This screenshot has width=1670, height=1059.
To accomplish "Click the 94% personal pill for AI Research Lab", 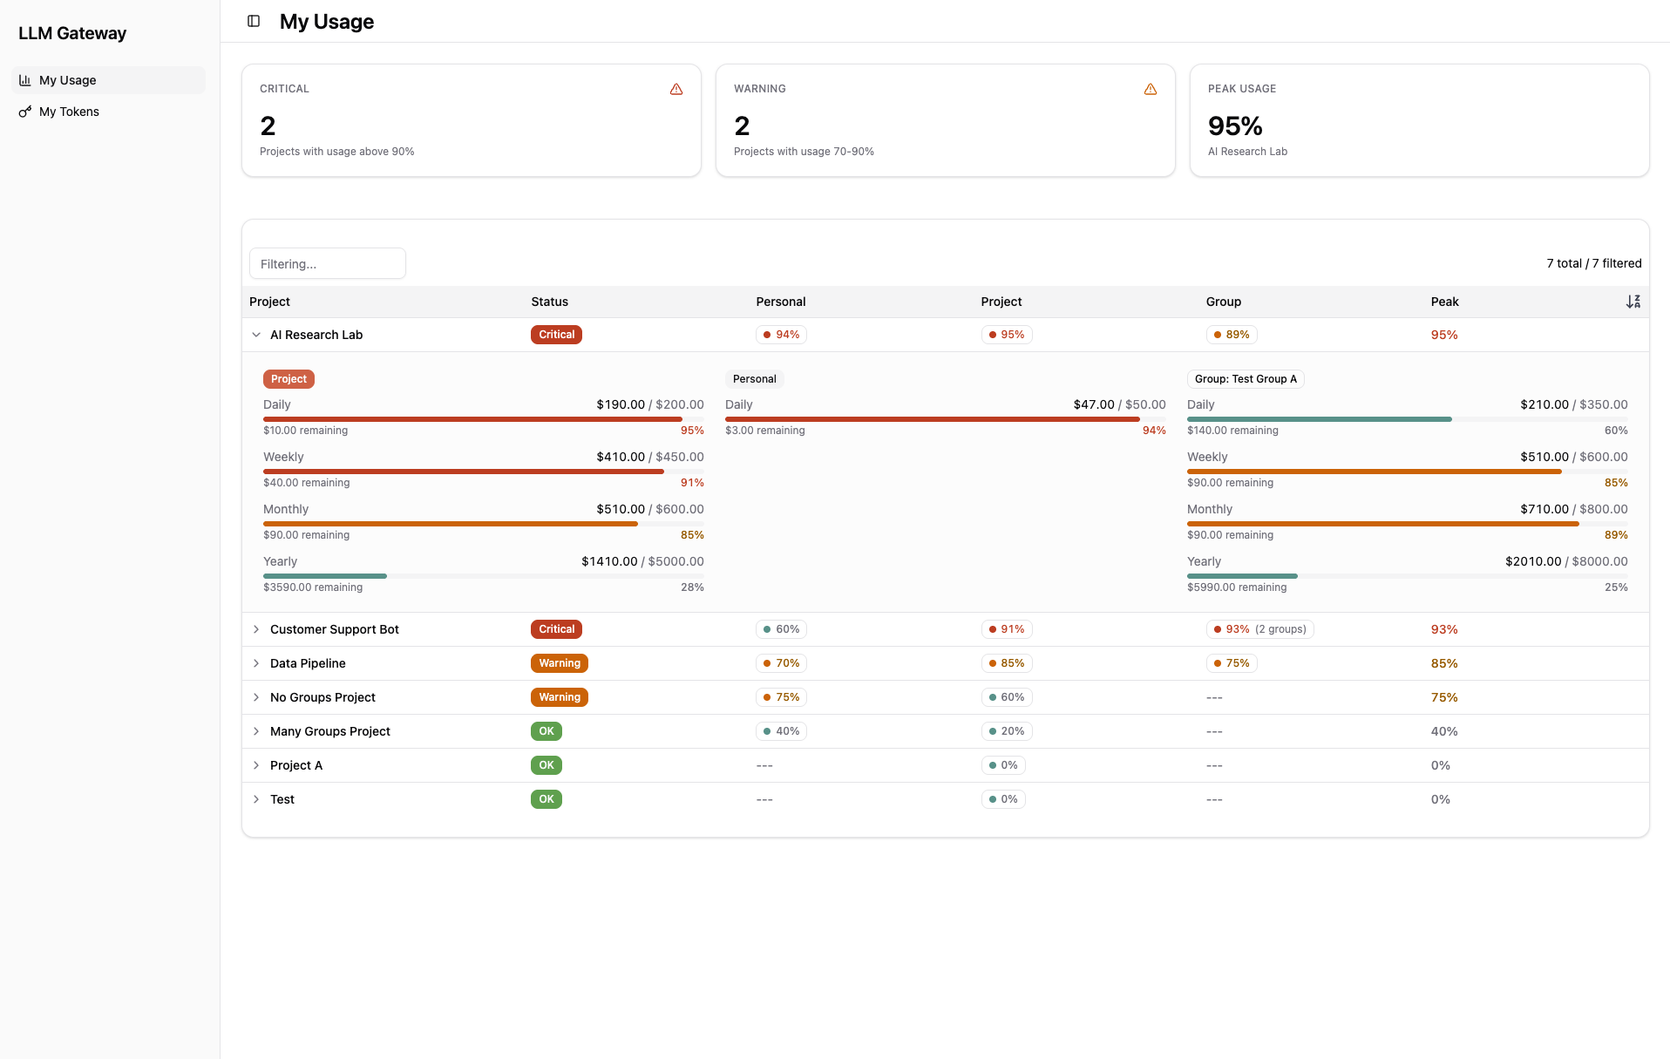I will coord(781,335).
